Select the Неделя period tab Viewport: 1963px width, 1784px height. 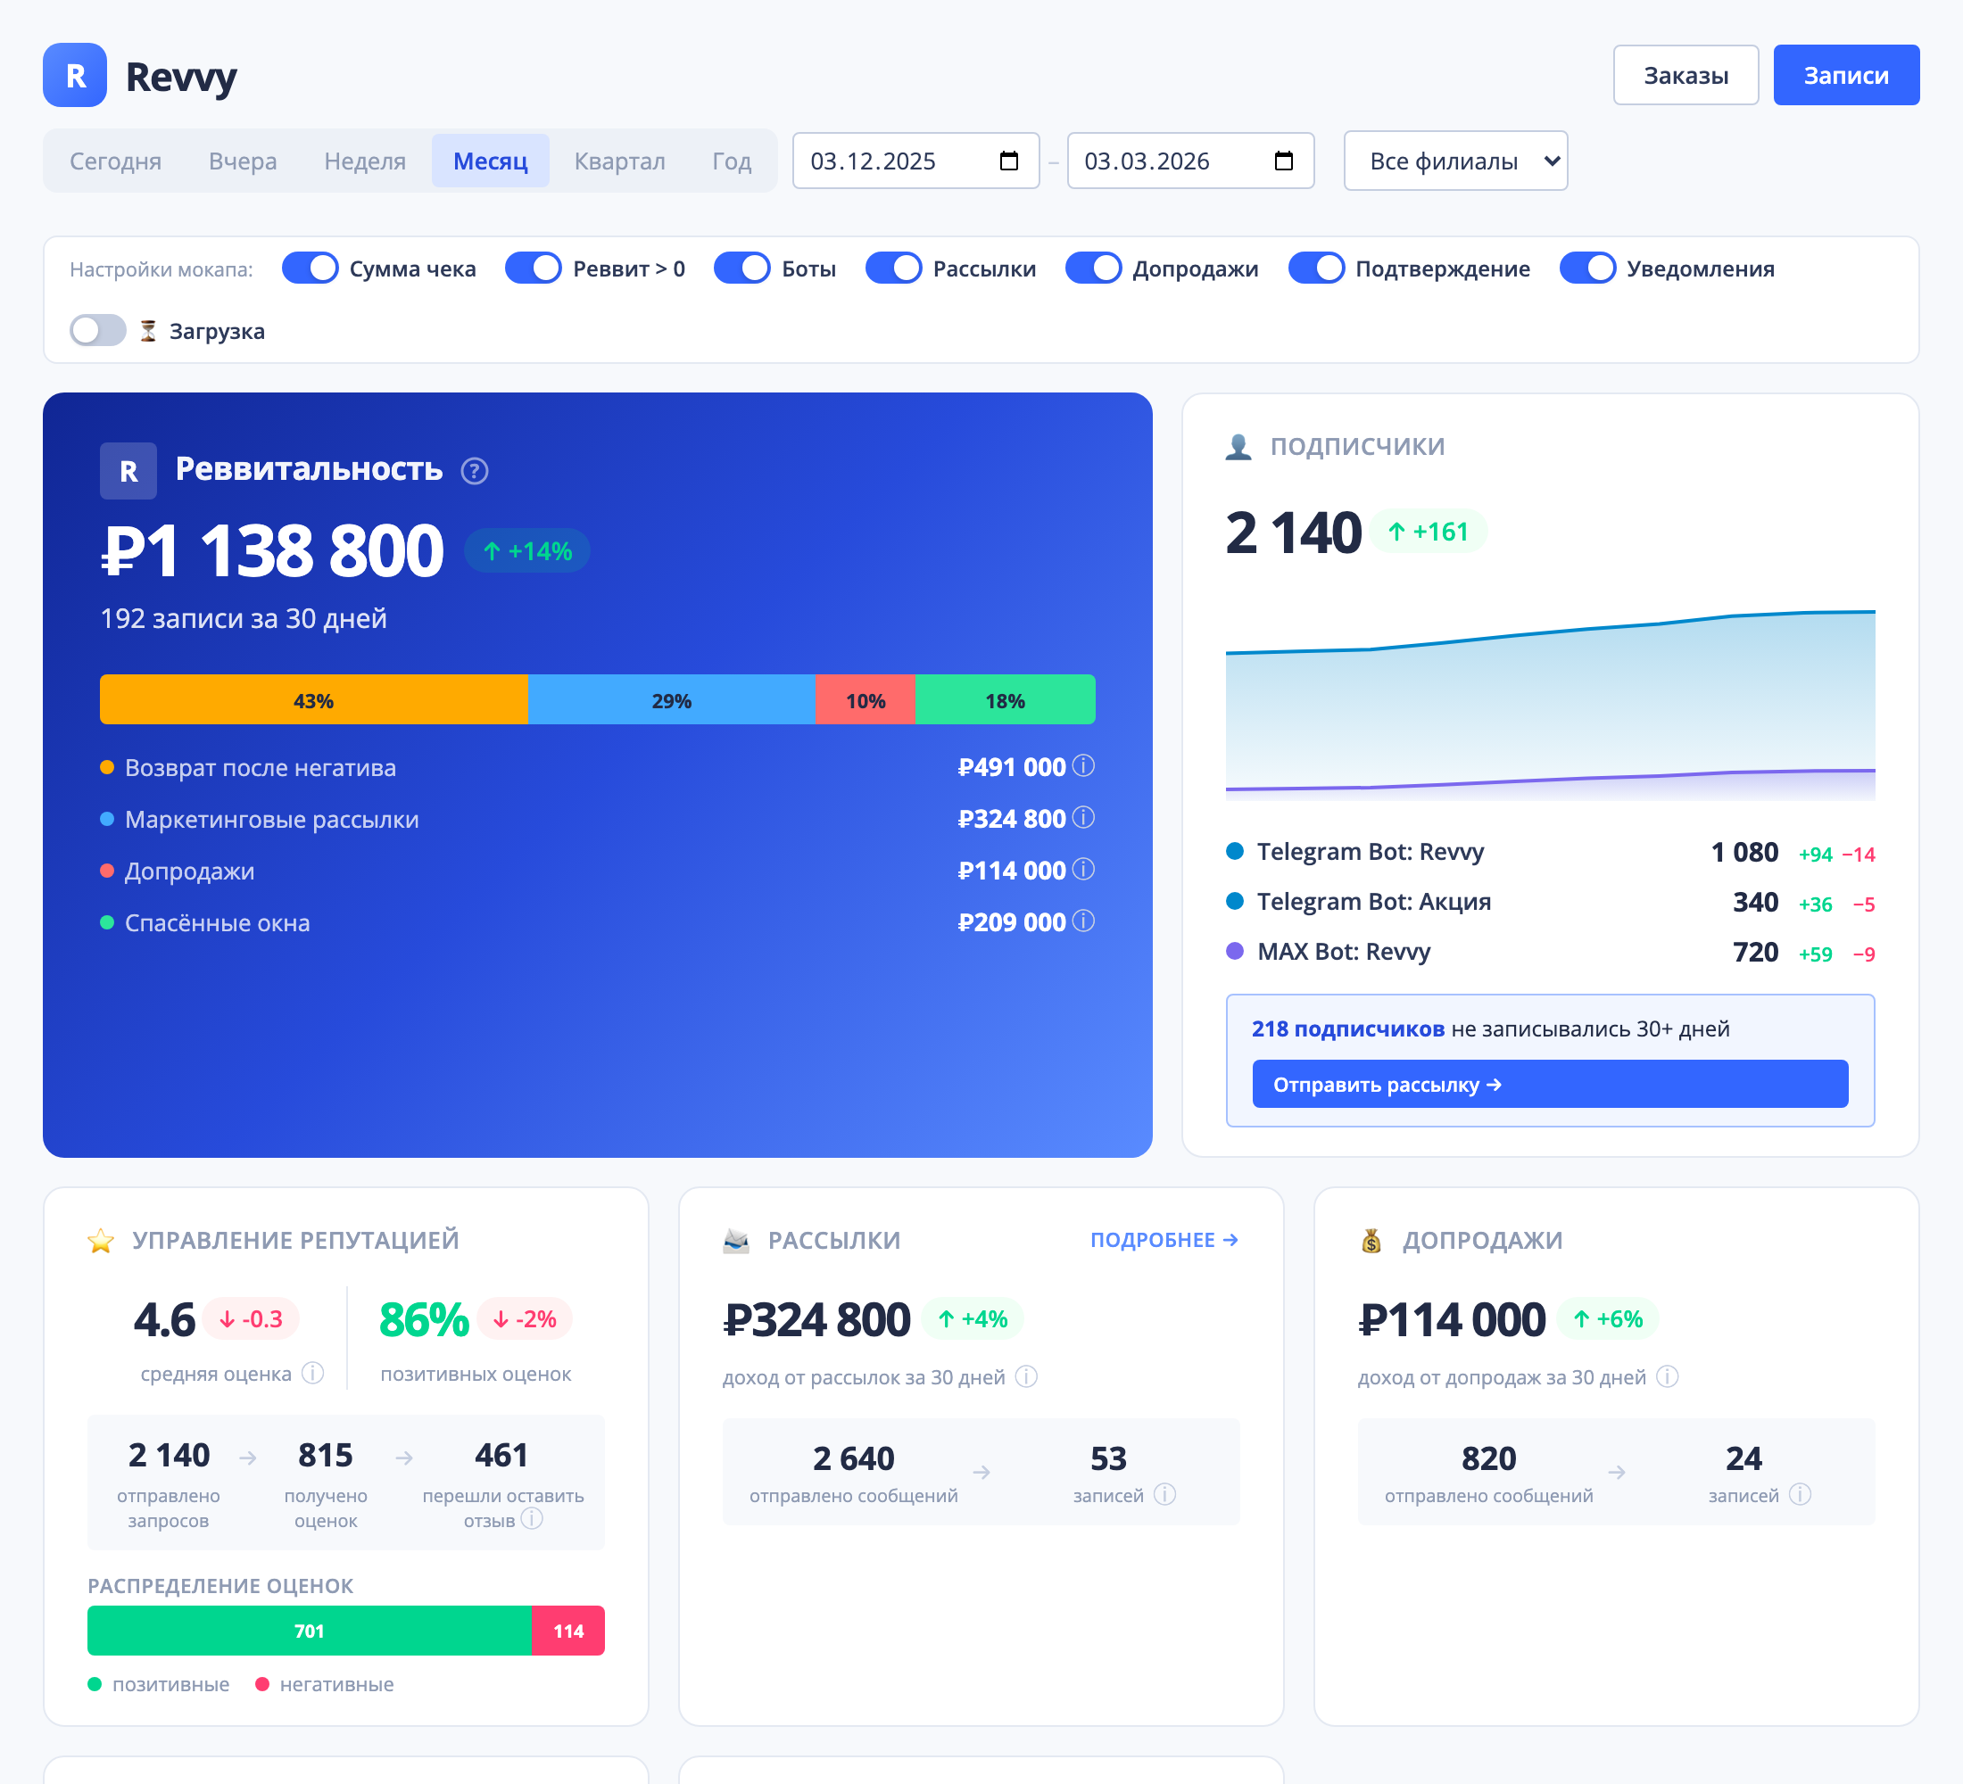click(364, 161)
